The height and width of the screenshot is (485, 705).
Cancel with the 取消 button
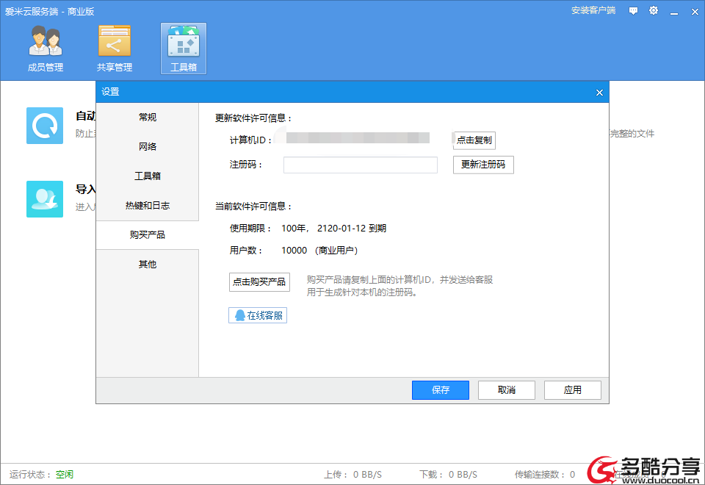pos(507,390)
